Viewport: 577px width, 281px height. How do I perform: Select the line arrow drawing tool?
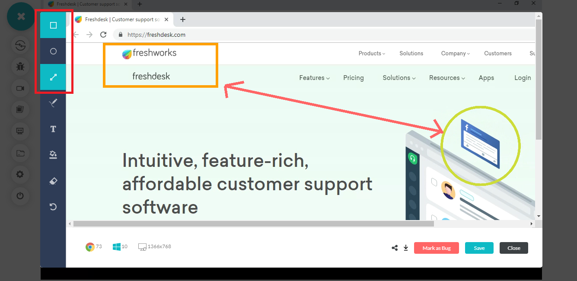pyautogui.click(x=53, y=77)
